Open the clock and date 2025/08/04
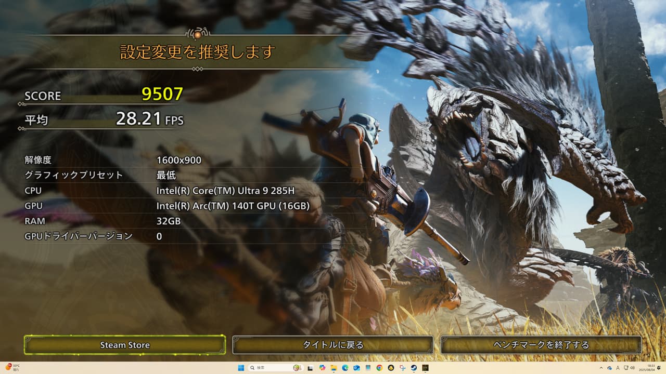The height and width of the screenshot is (374, 666). pyautogui.click(x=646, y=368)
